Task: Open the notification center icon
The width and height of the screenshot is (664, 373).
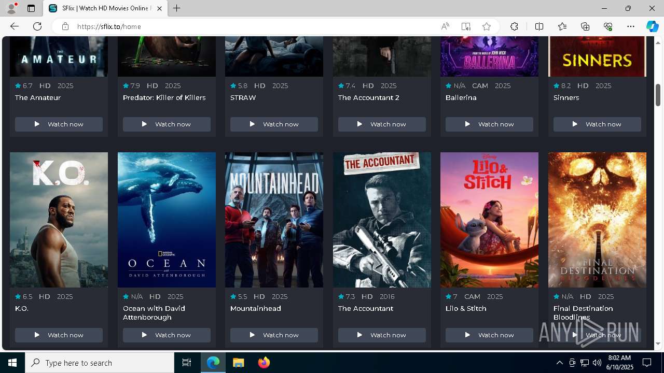Action: 647,363
